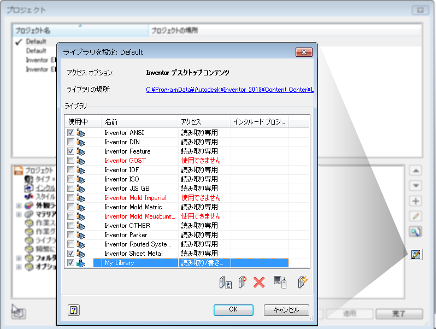
Task: Click the move down arrow in Projects window
Action: 416,185
